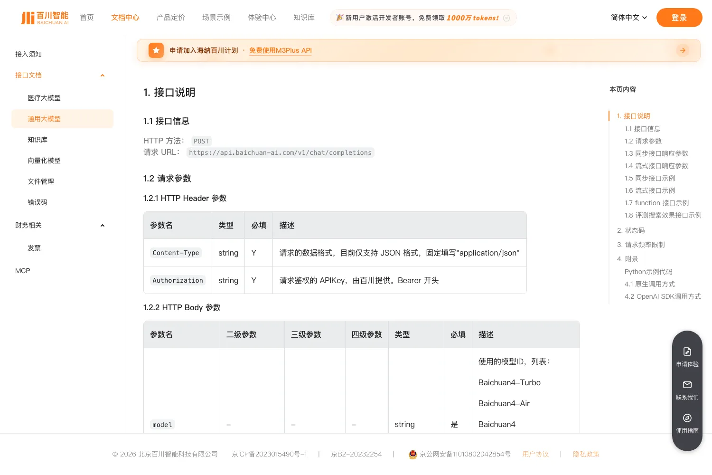Image resolution: width=712 pixels, height=475 pixels.
Task: Jump to 1.1 接口信息 in page contents
Action: [642, 129]
